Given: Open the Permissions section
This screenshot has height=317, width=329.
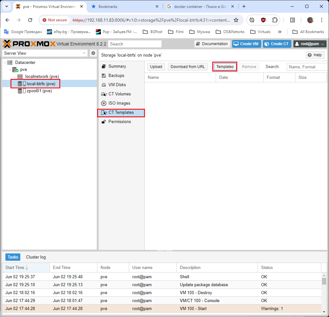Looking at the screenshot, I should (x=122, y=122).
